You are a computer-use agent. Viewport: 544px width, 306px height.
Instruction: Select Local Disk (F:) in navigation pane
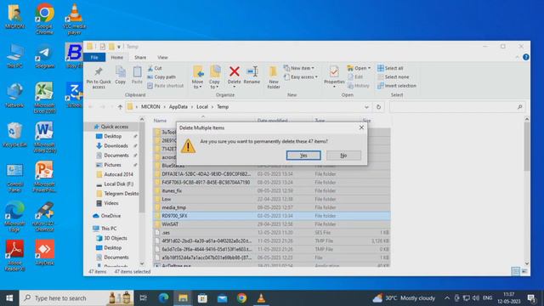pyautogui.click(x=119, y=184)
